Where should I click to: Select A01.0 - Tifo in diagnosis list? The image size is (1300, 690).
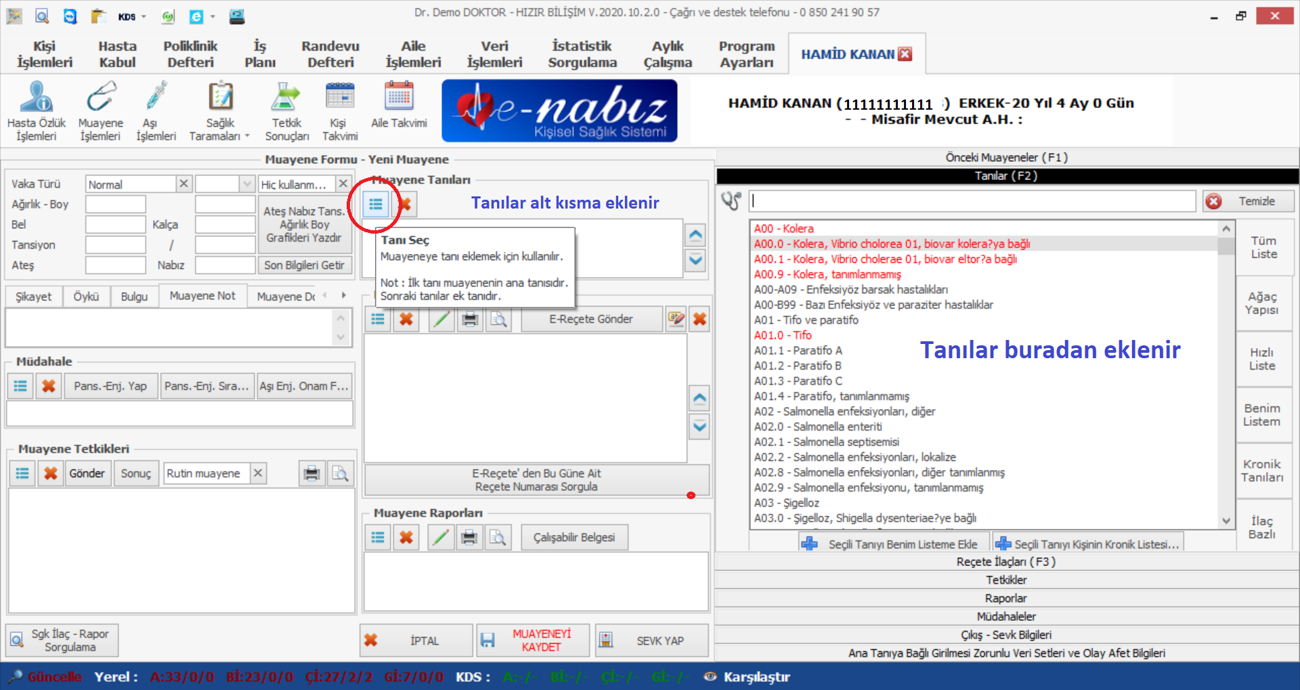[x=783, y=335]
